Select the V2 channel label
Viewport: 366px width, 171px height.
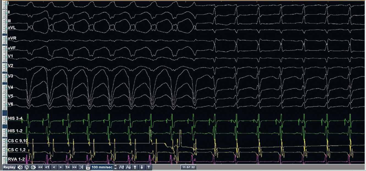(x=10, y=66)
